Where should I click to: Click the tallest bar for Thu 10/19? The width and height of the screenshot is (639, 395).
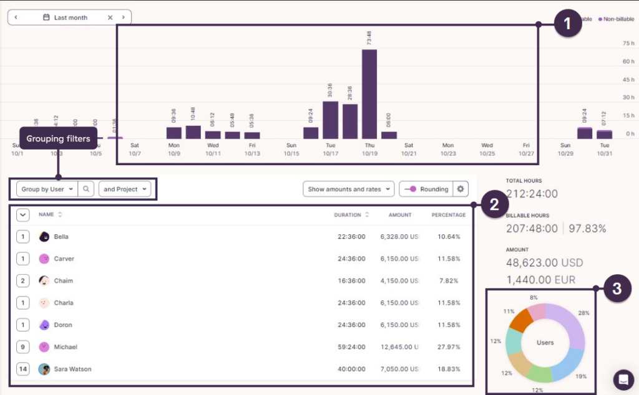[369, 93]
